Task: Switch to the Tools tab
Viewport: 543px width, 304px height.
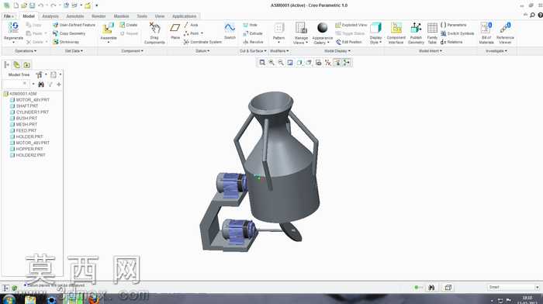Action: [142, 16]
